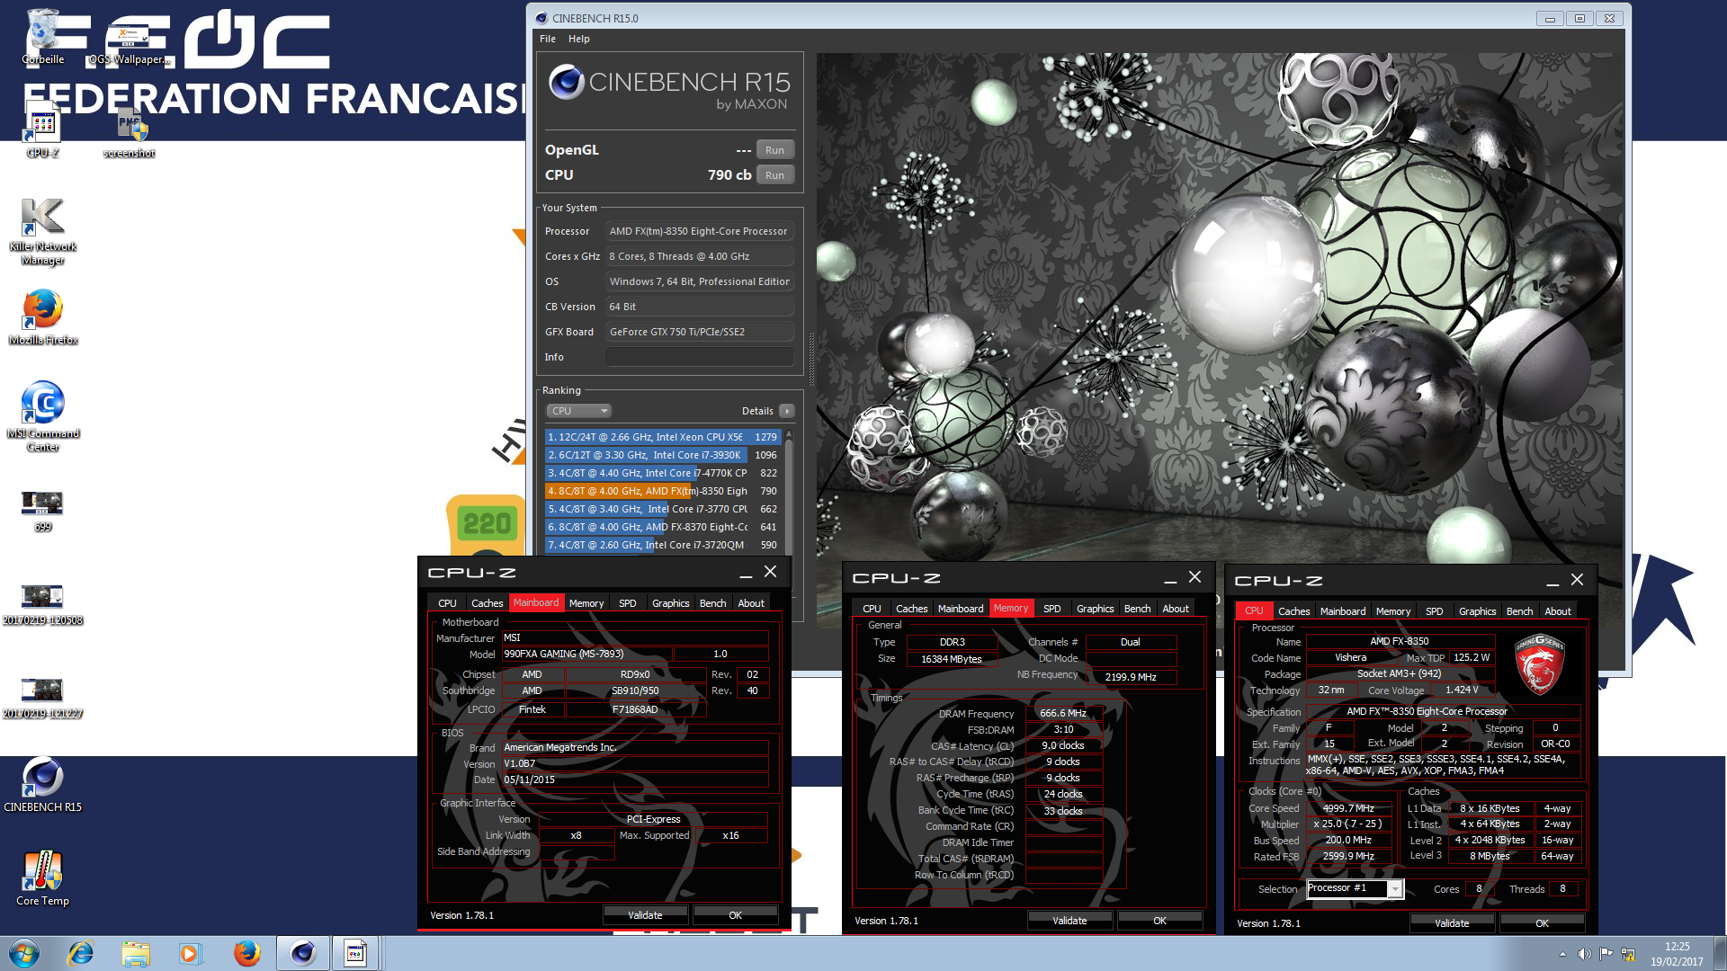
Task: Open the Action Center flag icon
Action: tap(1606, 954)
